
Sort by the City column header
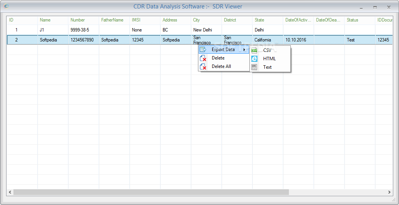(x=206, y=20)
